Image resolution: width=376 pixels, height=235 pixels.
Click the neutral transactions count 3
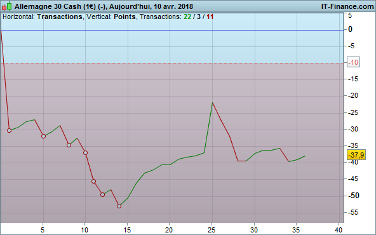199,17
